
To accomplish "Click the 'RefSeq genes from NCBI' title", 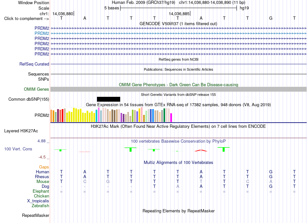I will click(178, 59).
